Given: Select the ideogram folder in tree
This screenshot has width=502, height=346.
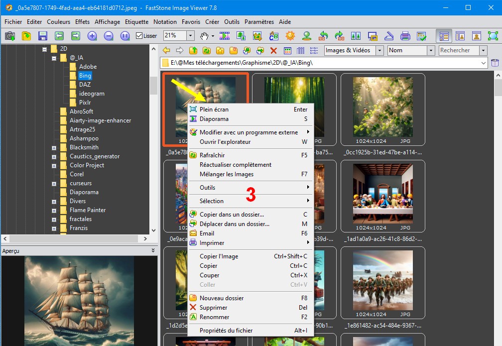Looking at the screenshot, I should [x=92, y=94].
